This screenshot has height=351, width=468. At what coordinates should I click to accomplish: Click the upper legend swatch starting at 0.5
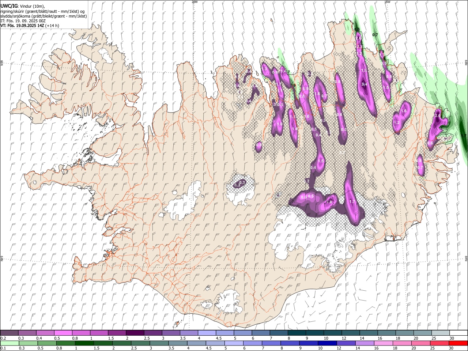point(63,333)
